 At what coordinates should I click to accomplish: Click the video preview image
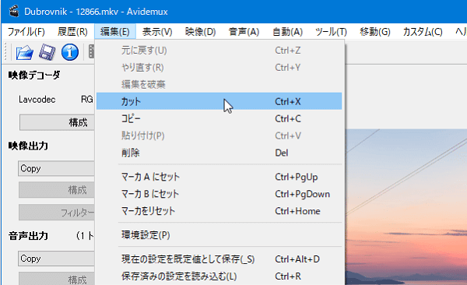406,207
